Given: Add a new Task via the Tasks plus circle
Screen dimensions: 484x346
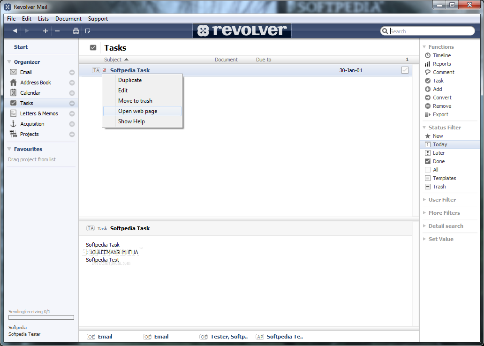Looking at the screenshot, I should coord(72,104).
